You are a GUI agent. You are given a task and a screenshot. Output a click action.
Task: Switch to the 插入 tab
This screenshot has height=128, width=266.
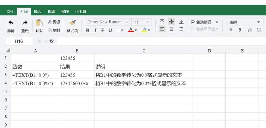(x=37, y=11)
